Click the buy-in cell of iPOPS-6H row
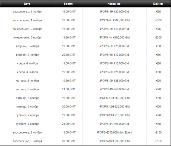The height and width of the screenshot is (146, 171). pos(159,55)
